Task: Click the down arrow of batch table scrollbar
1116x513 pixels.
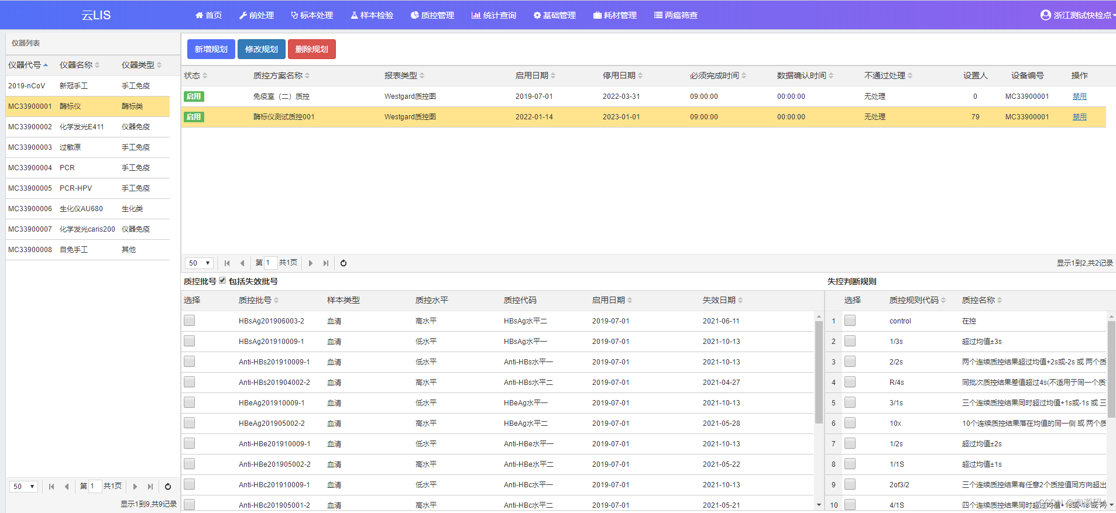Action: (x=819, y=504)
